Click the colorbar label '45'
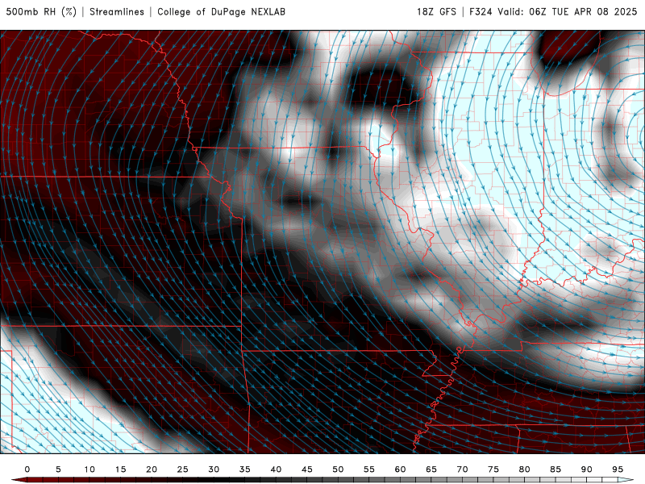The height and width of the screenshot is (484, 645). coord(307,469)
